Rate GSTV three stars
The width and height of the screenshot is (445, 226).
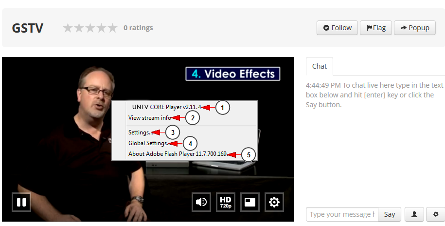click(x=90, y=28)
